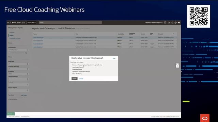Click the KarthicRavindran compartment title text
The height and width of the screenshot is (122, 218).
tap(66, 28)
